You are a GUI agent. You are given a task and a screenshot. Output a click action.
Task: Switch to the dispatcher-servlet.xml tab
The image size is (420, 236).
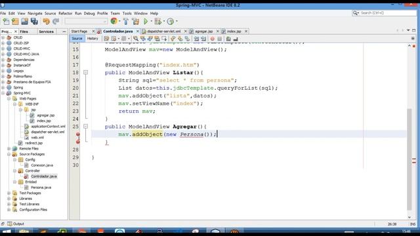pos(164,31)
